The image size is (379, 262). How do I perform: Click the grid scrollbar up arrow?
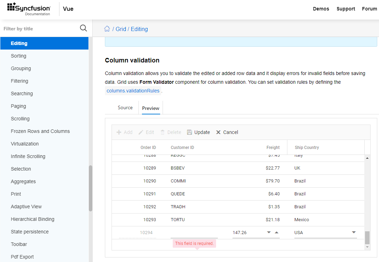coord(367,158)
